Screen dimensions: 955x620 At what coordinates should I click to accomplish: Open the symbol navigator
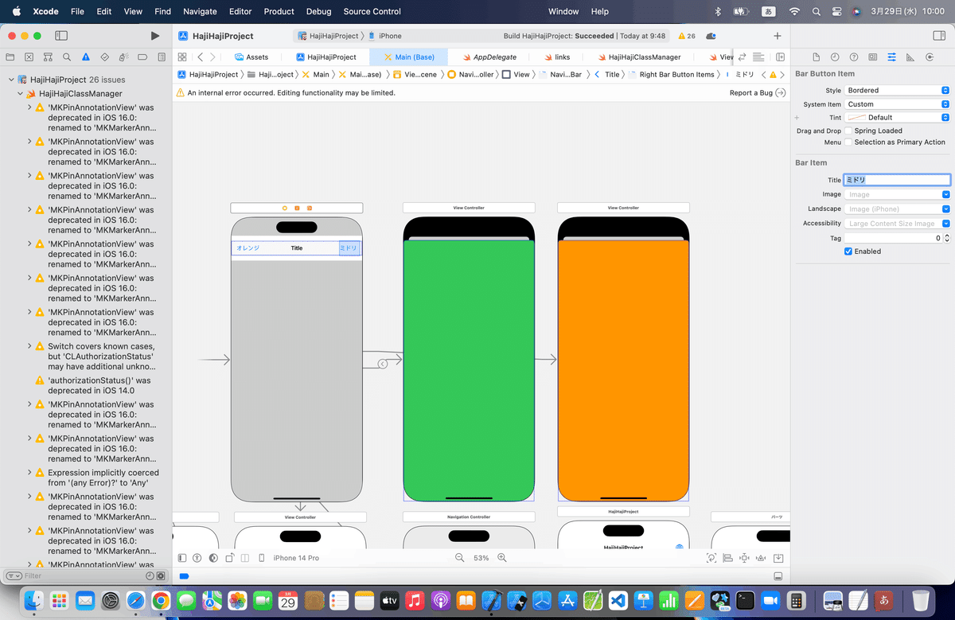point(49,57)
